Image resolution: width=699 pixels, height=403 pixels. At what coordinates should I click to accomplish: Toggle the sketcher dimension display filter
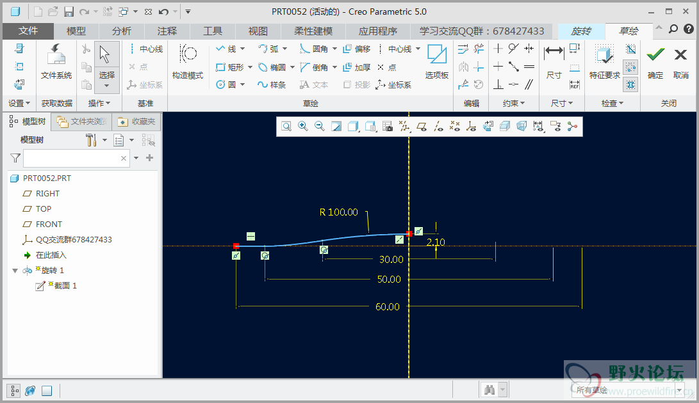[539, 127]
